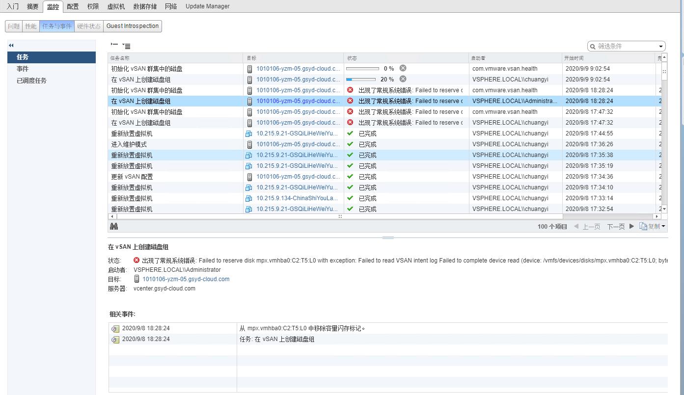Expand the event details arrow at 18:28:24
The image size is (684, 395).
[x=115, y=328]
